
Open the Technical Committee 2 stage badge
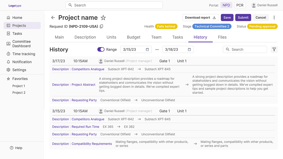tap(212, 26)
